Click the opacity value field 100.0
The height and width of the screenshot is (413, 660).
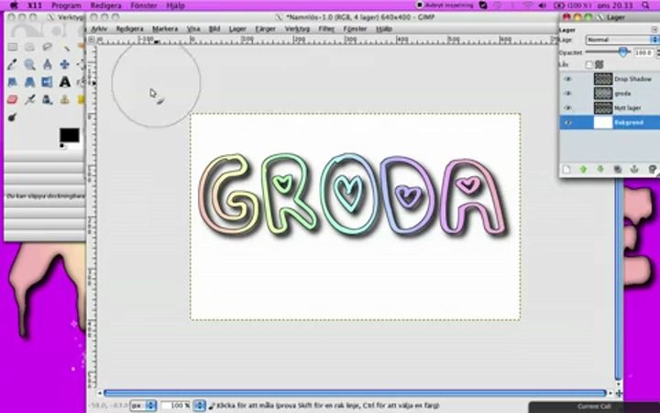pyautogui.click(x=643, y=52)
